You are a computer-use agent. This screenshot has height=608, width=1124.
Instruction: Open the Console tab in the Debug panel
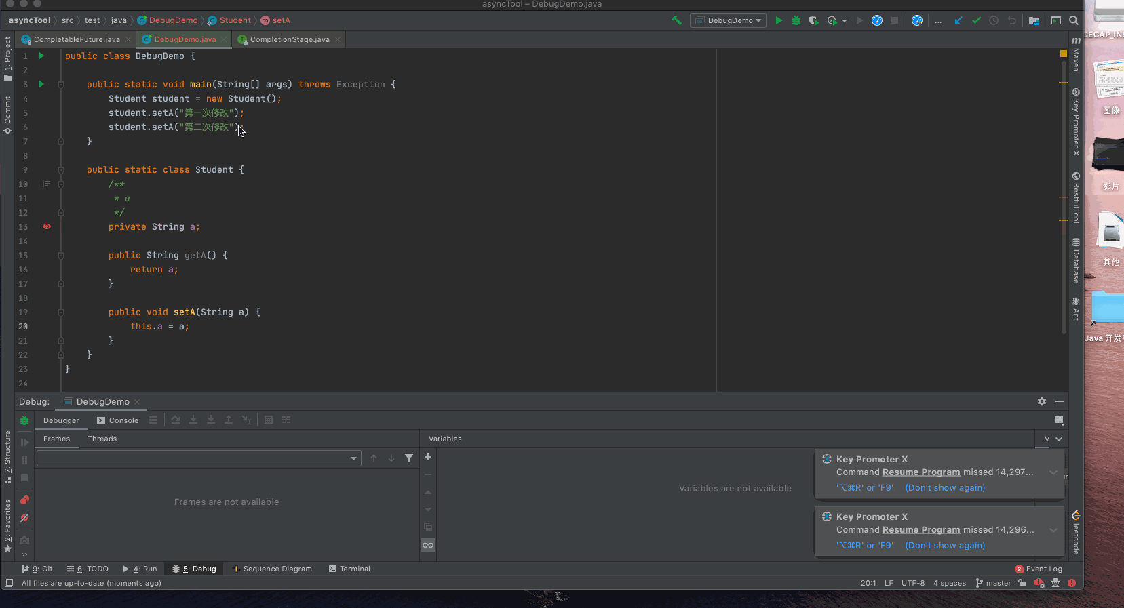click(x=117, y=420)
